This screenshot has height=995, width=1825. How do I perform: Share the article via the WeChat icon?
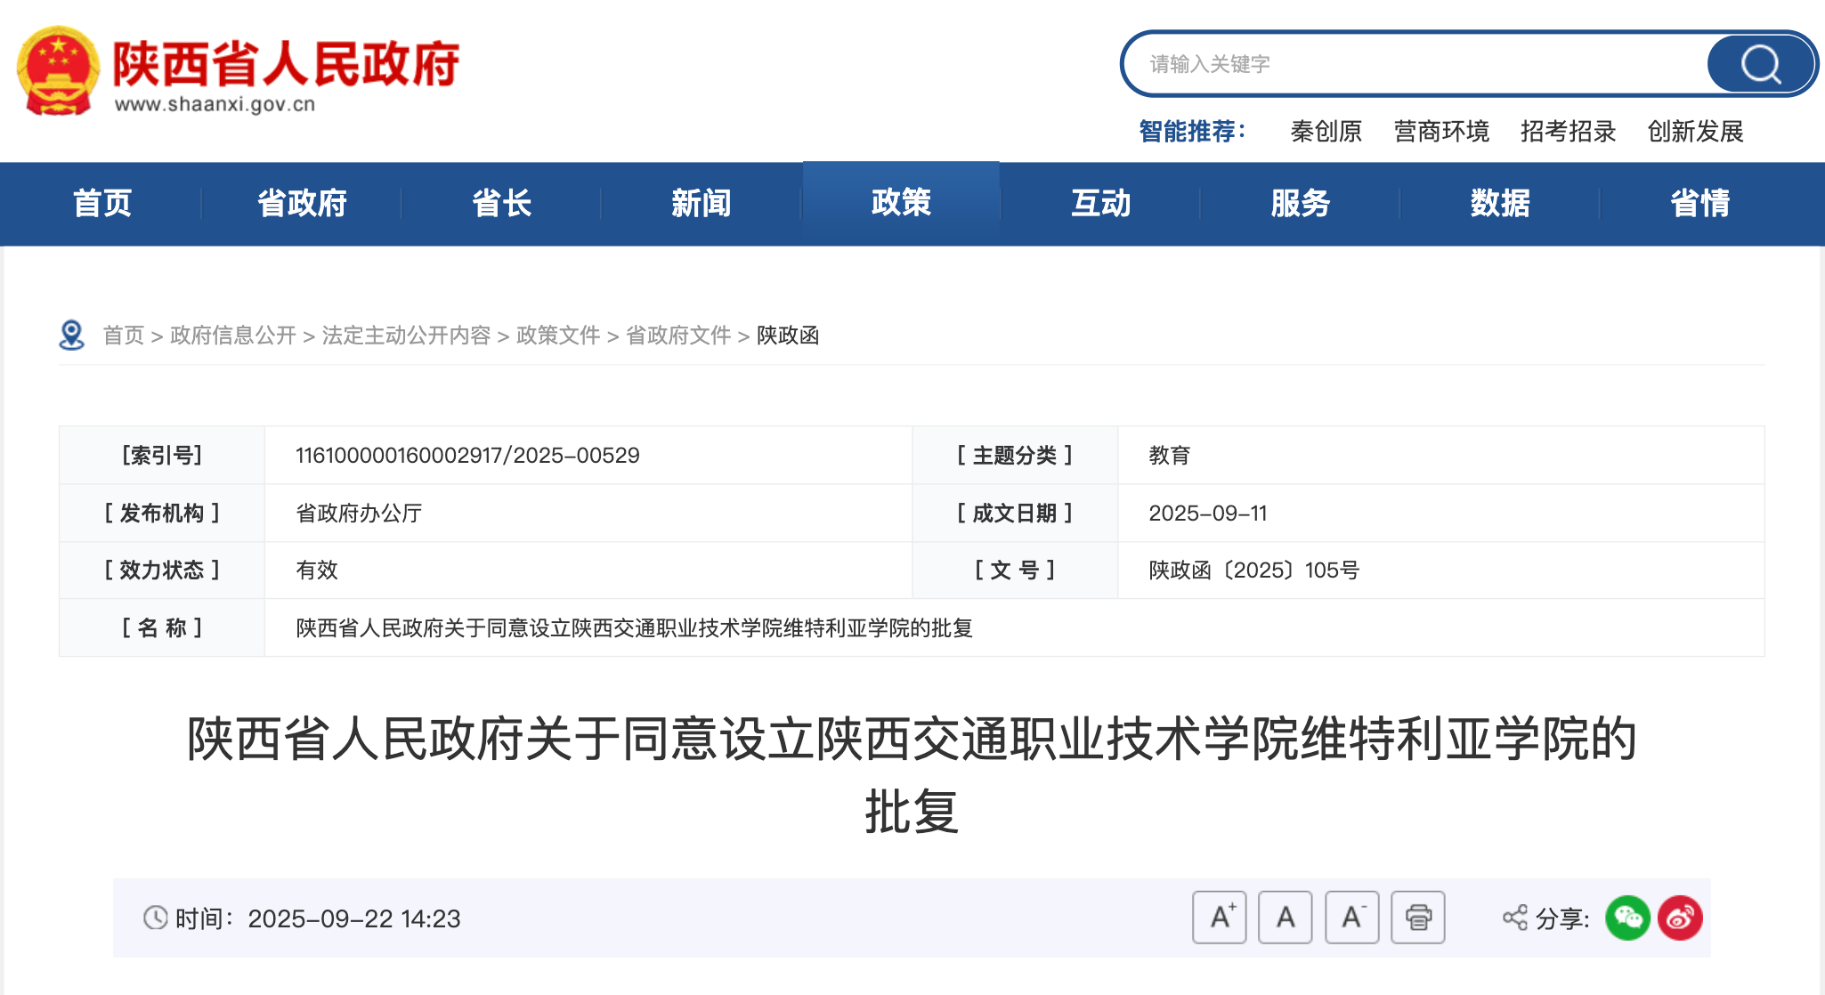[x=1628, y=918]
